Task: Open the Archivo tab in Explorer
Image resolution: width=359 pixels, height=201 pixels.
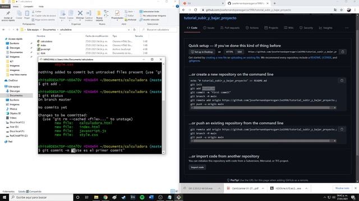Action: (5, 6)
